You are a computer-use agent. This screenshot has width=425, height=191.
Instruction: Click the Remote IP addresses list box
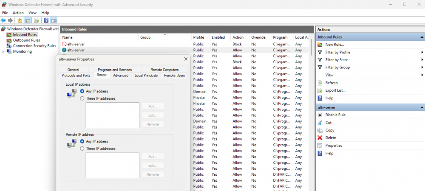113,165
